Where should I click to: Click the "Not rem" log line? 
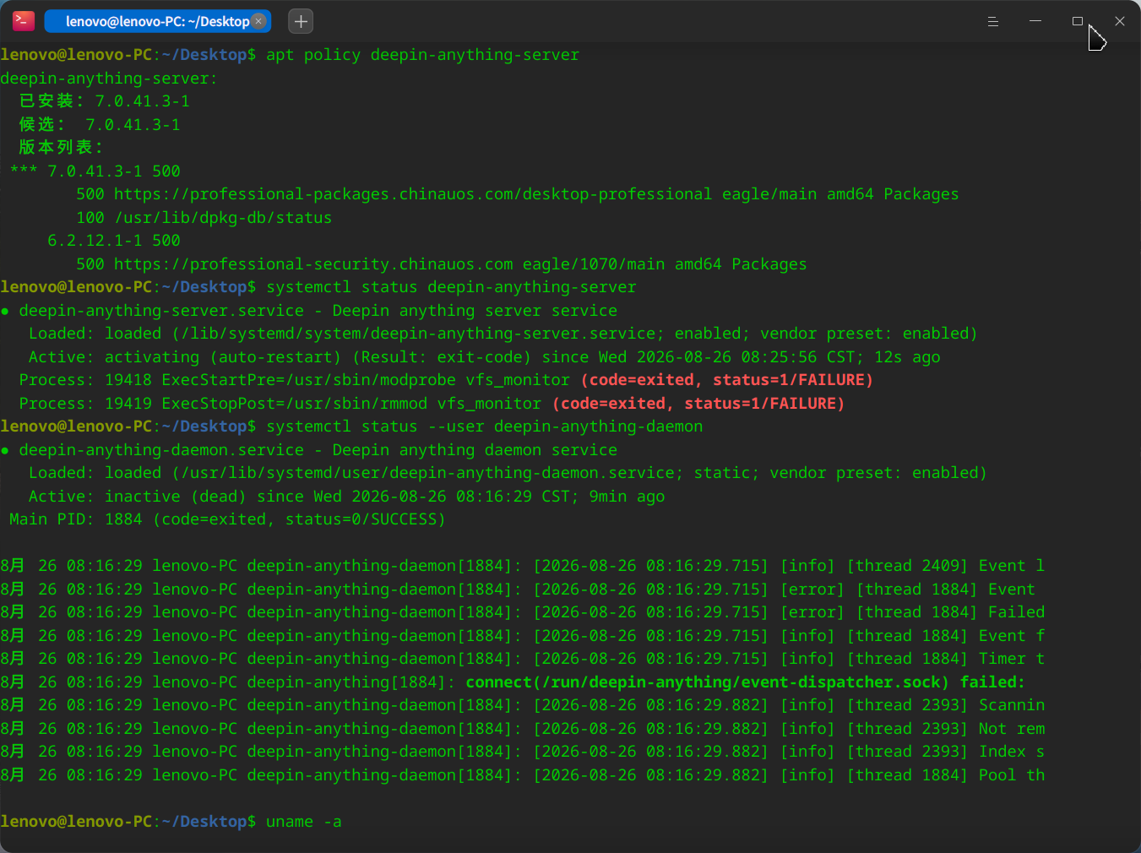coord(523,729)
